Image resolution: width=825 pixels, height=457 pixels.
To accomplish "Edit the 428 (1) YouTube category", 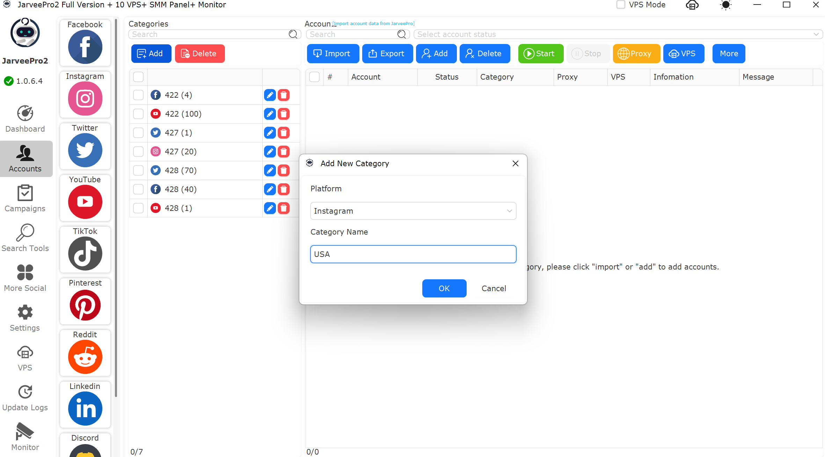I will click(270, 208).
